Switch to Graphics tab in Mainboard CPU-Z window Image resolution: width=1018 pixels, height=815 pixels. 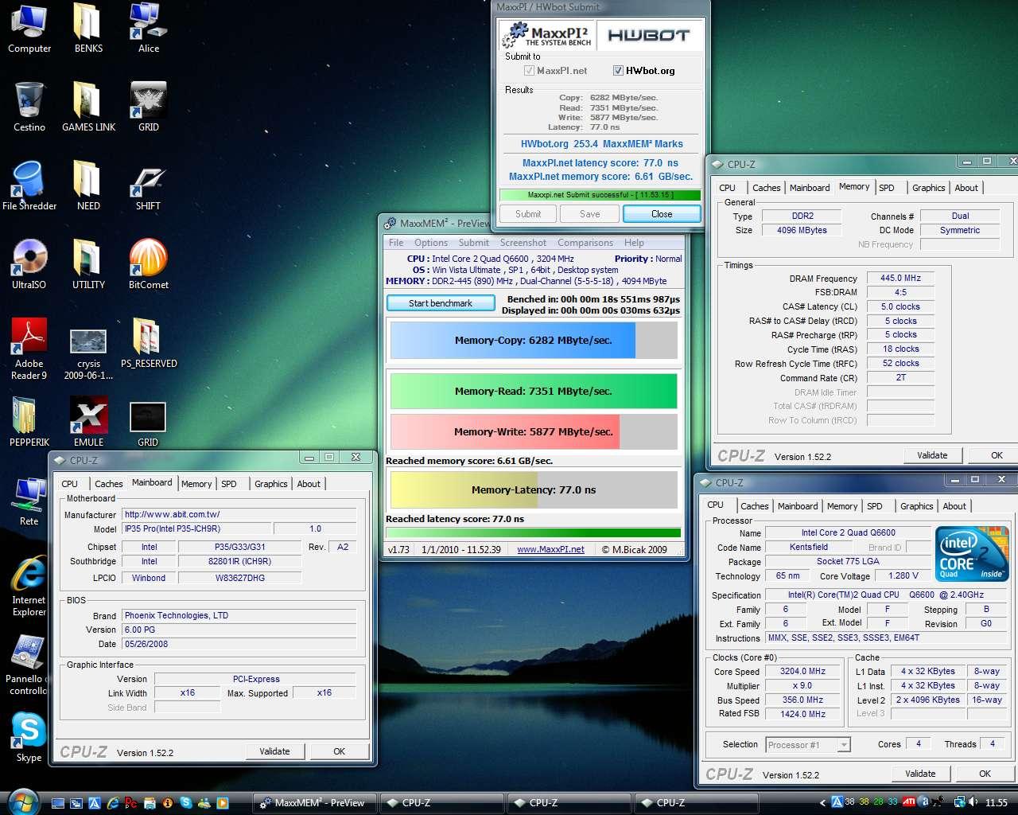point(271,484)
